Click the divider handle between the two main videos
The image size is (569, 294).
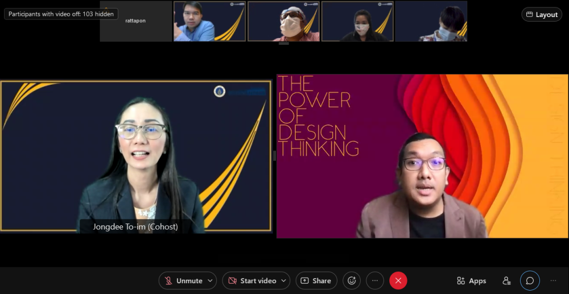(x=274, y=156)
